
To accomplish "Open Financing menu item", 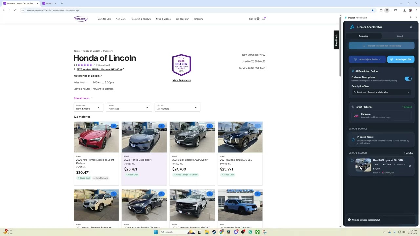I will click(x=199, y=19).
